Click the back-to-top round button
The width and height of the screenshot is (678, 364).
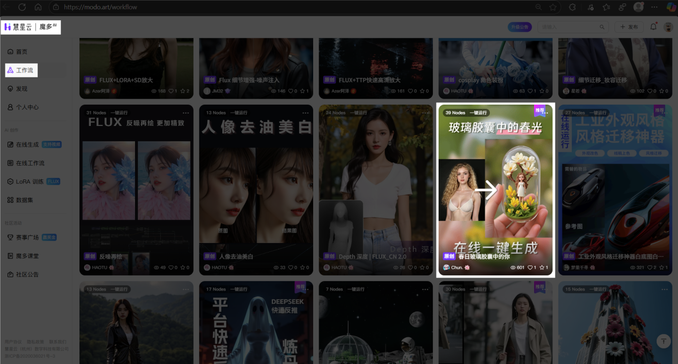coord(664,341)
